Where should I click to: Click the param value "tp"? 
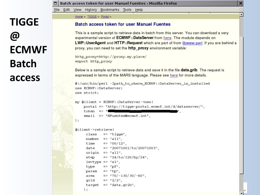114,171
